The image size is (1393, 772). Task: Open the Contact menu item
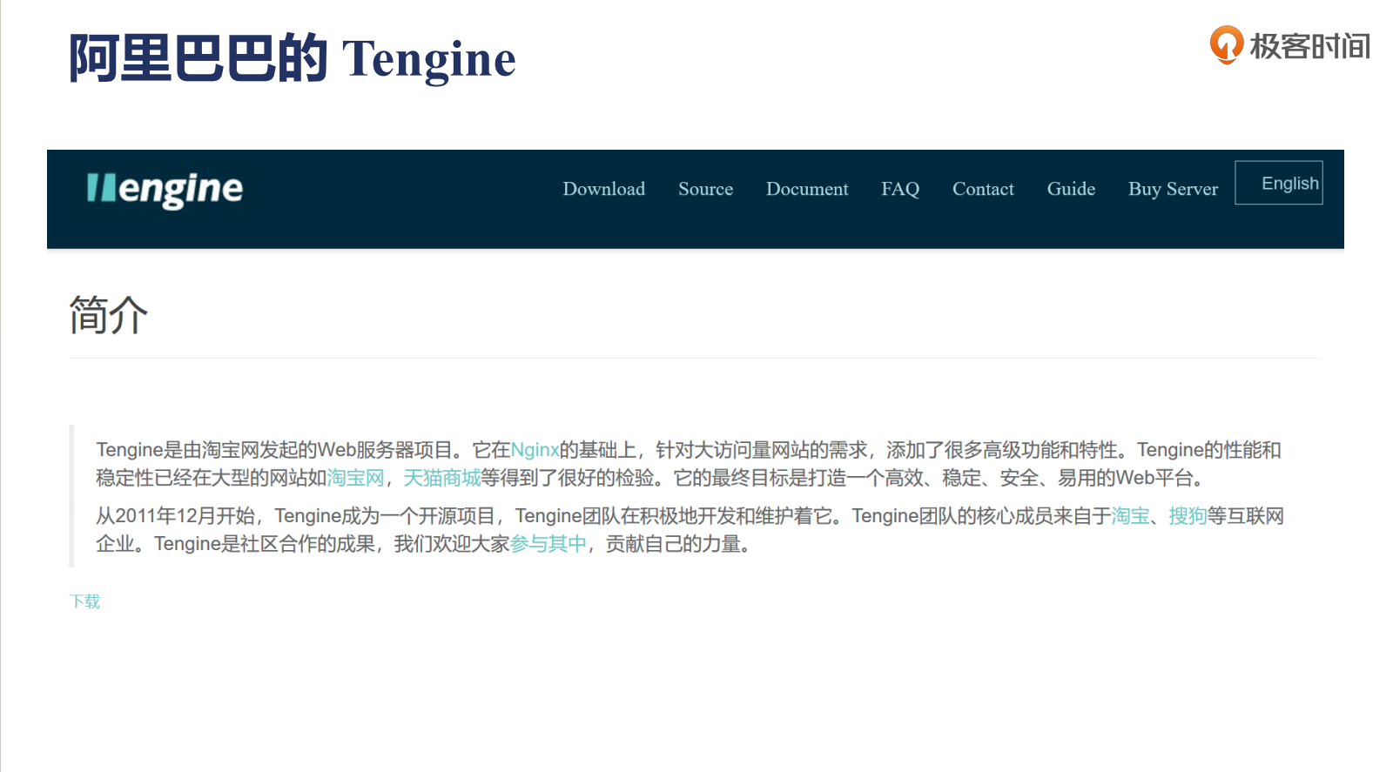pyautogui.click(x=983, y=189)
